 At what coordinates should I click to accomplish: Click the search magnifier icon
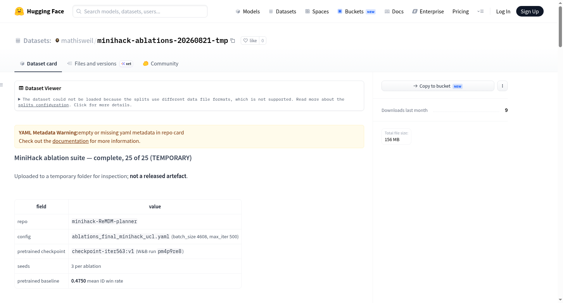(x=79, y=11)
